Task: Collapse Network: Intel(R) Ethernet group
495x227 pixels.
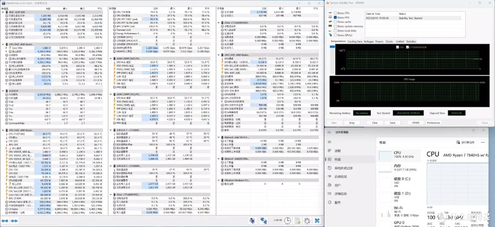Action: pyautogui.click(x=219, y=159)
